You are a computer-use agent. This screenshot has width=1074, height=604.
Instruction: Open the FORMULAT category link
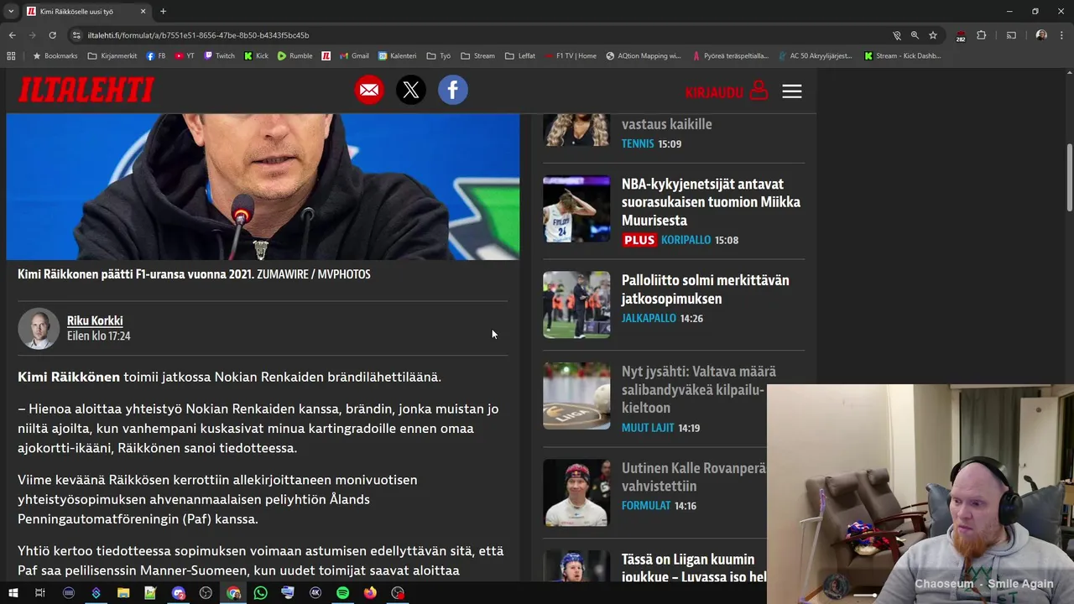[x=646, y=506]
